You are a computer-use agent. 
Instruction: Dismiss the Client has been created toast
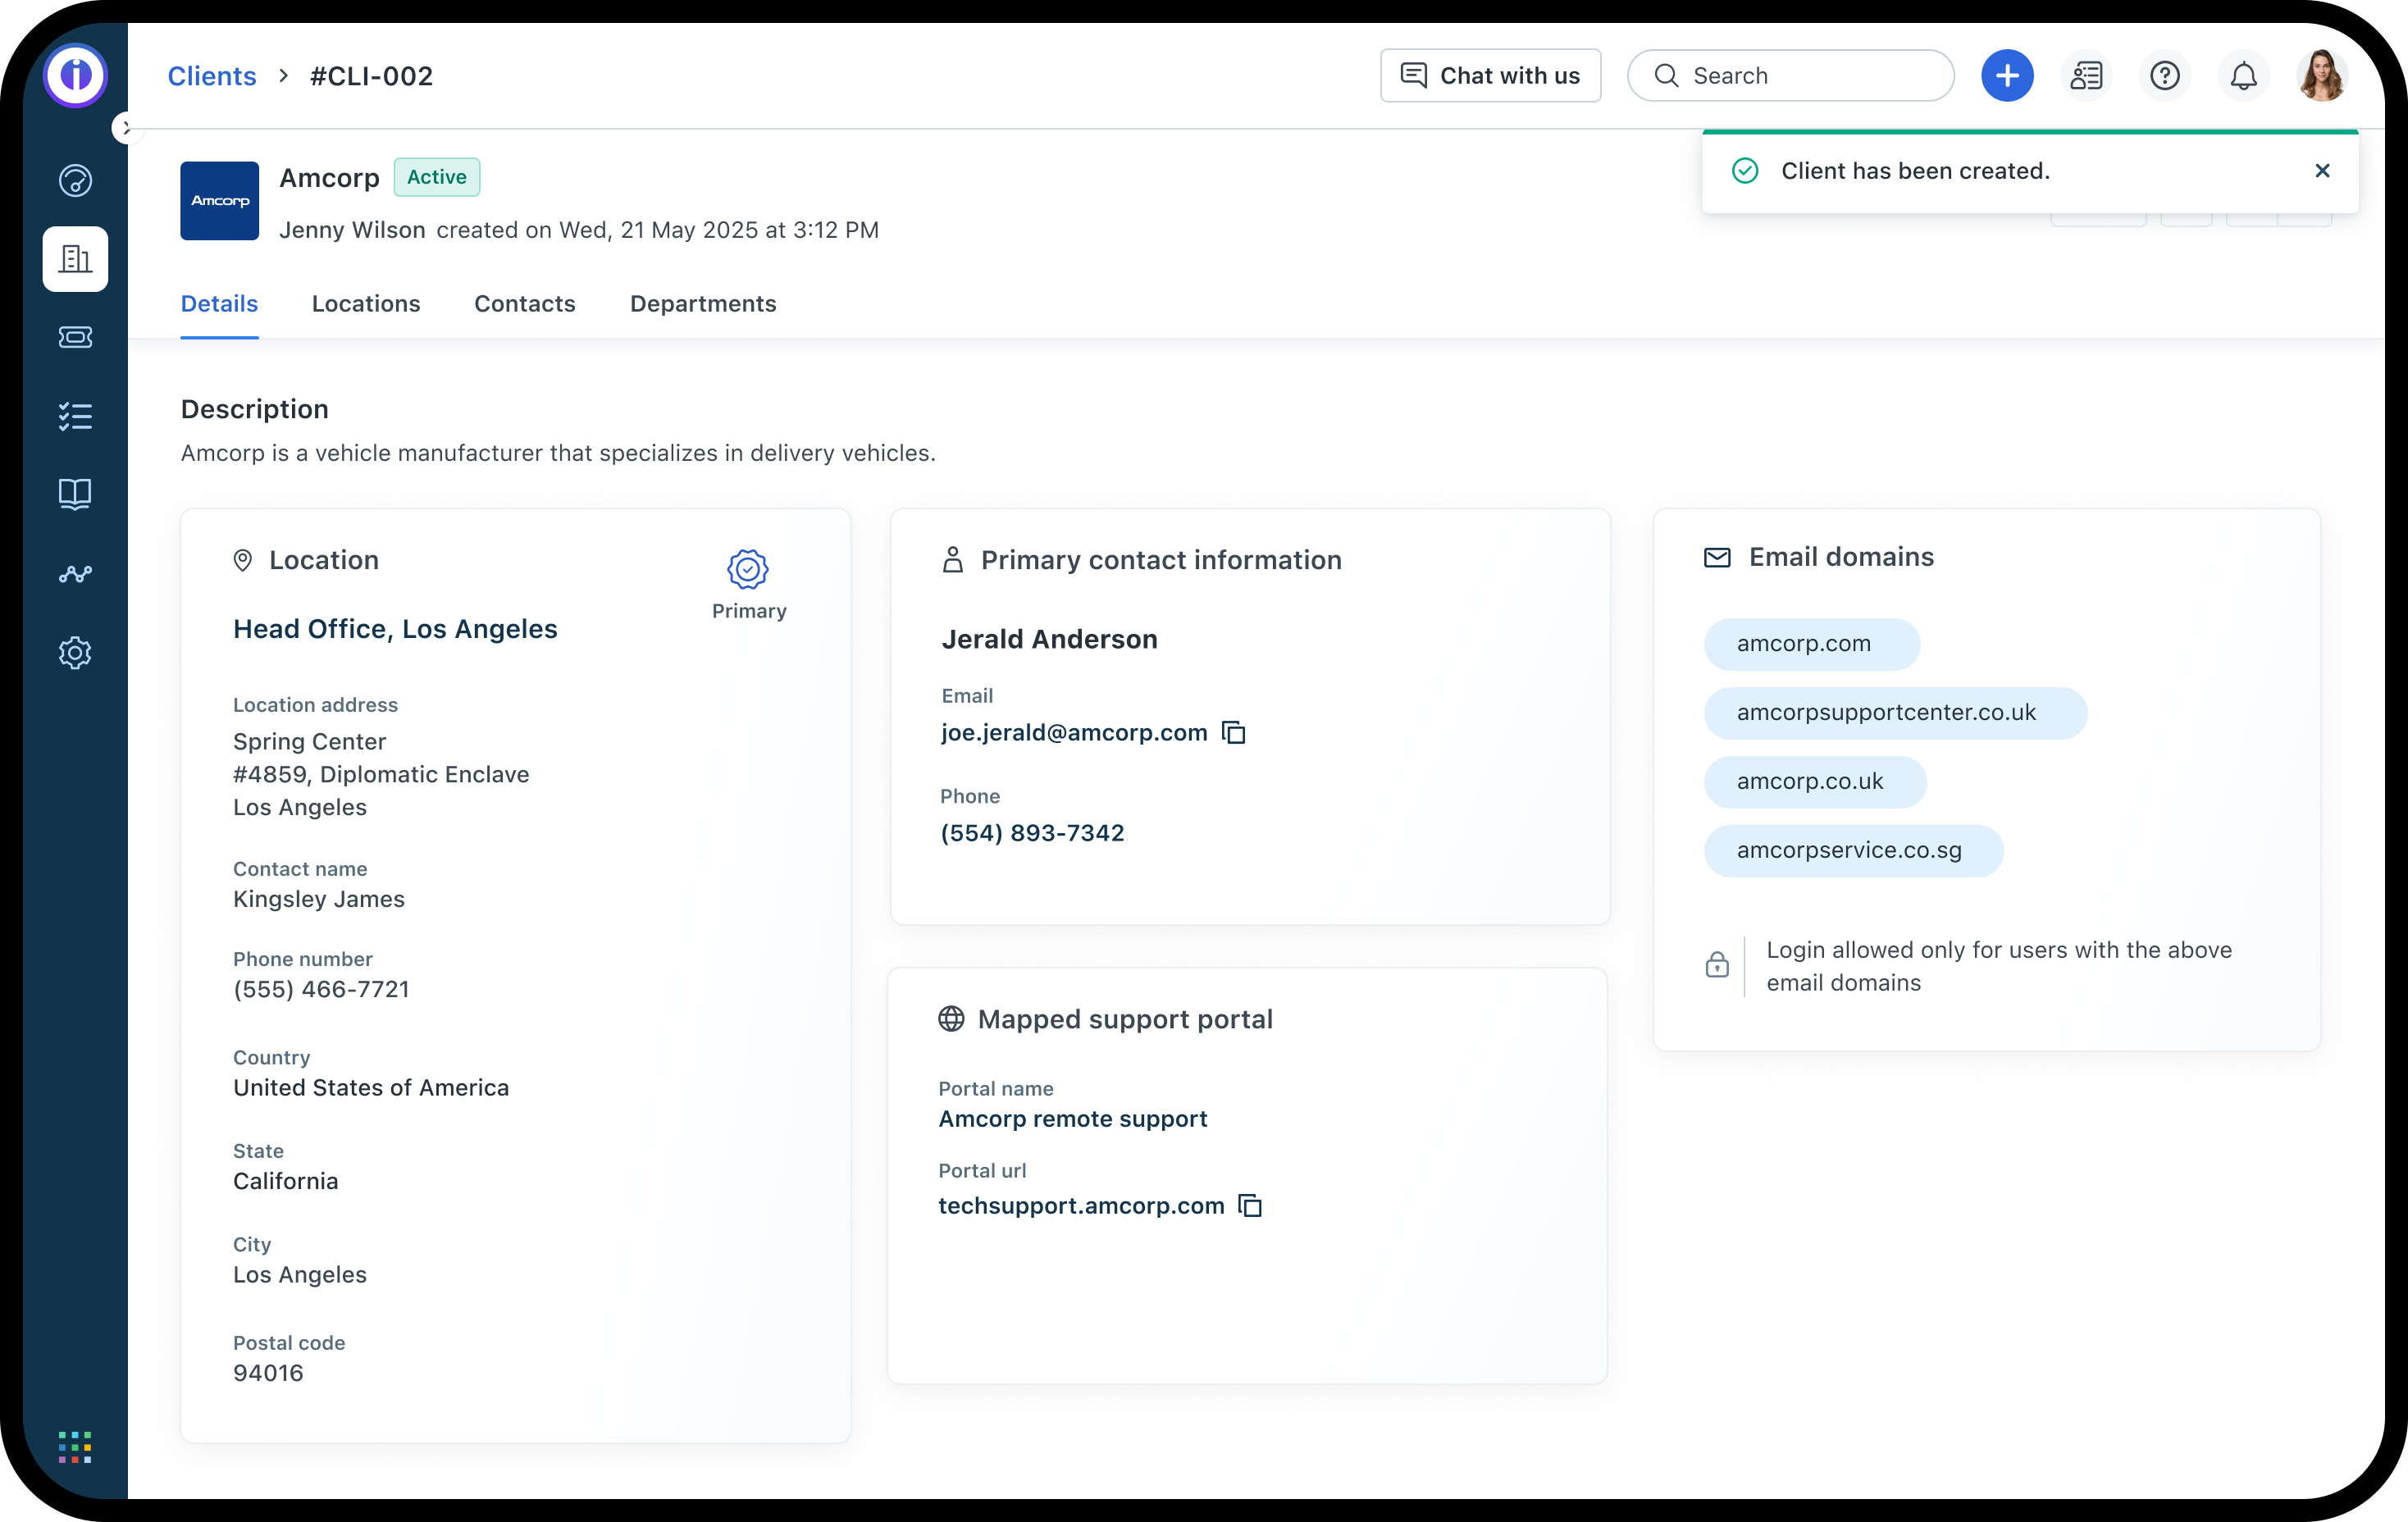pyautogui.click(x=2322, y=171)
